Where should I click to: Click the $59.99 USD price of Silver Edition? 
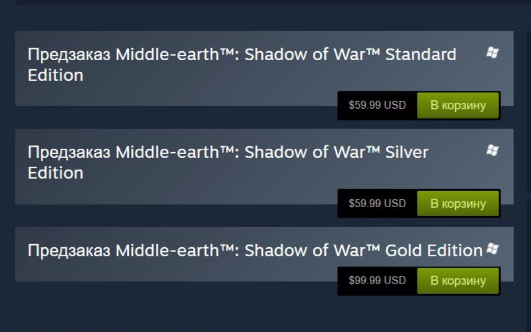[377, 203]
